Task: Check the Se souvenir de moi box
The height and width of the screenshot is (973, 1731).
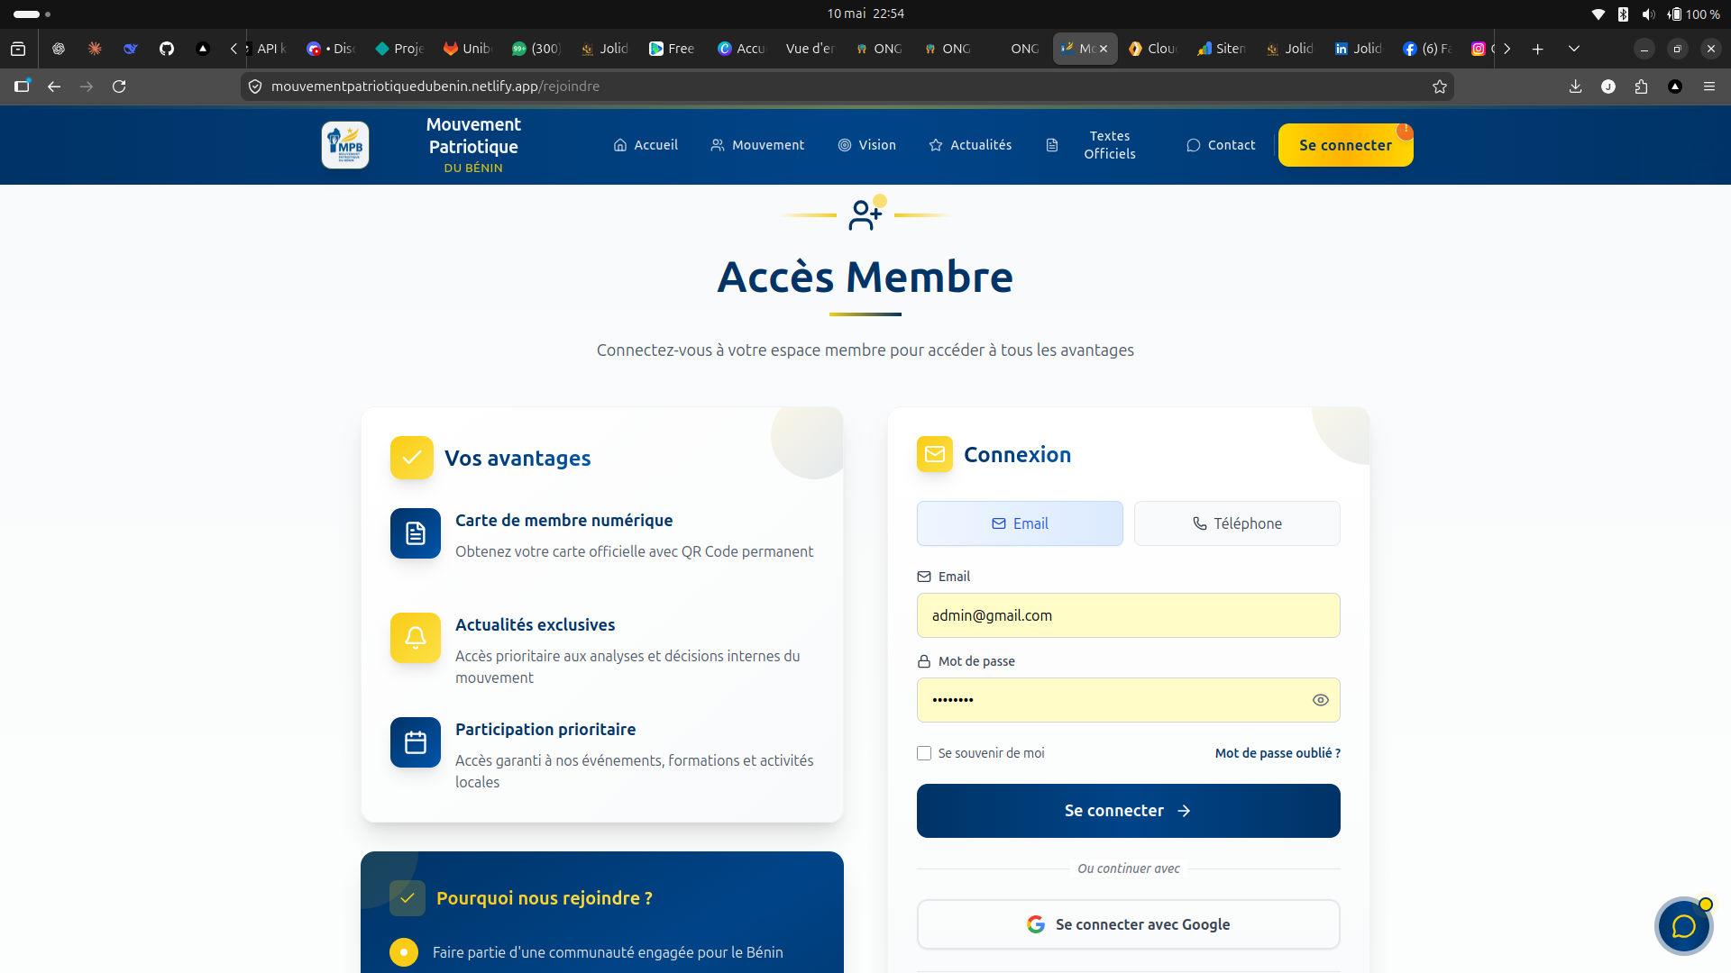Action: point(924,753)
